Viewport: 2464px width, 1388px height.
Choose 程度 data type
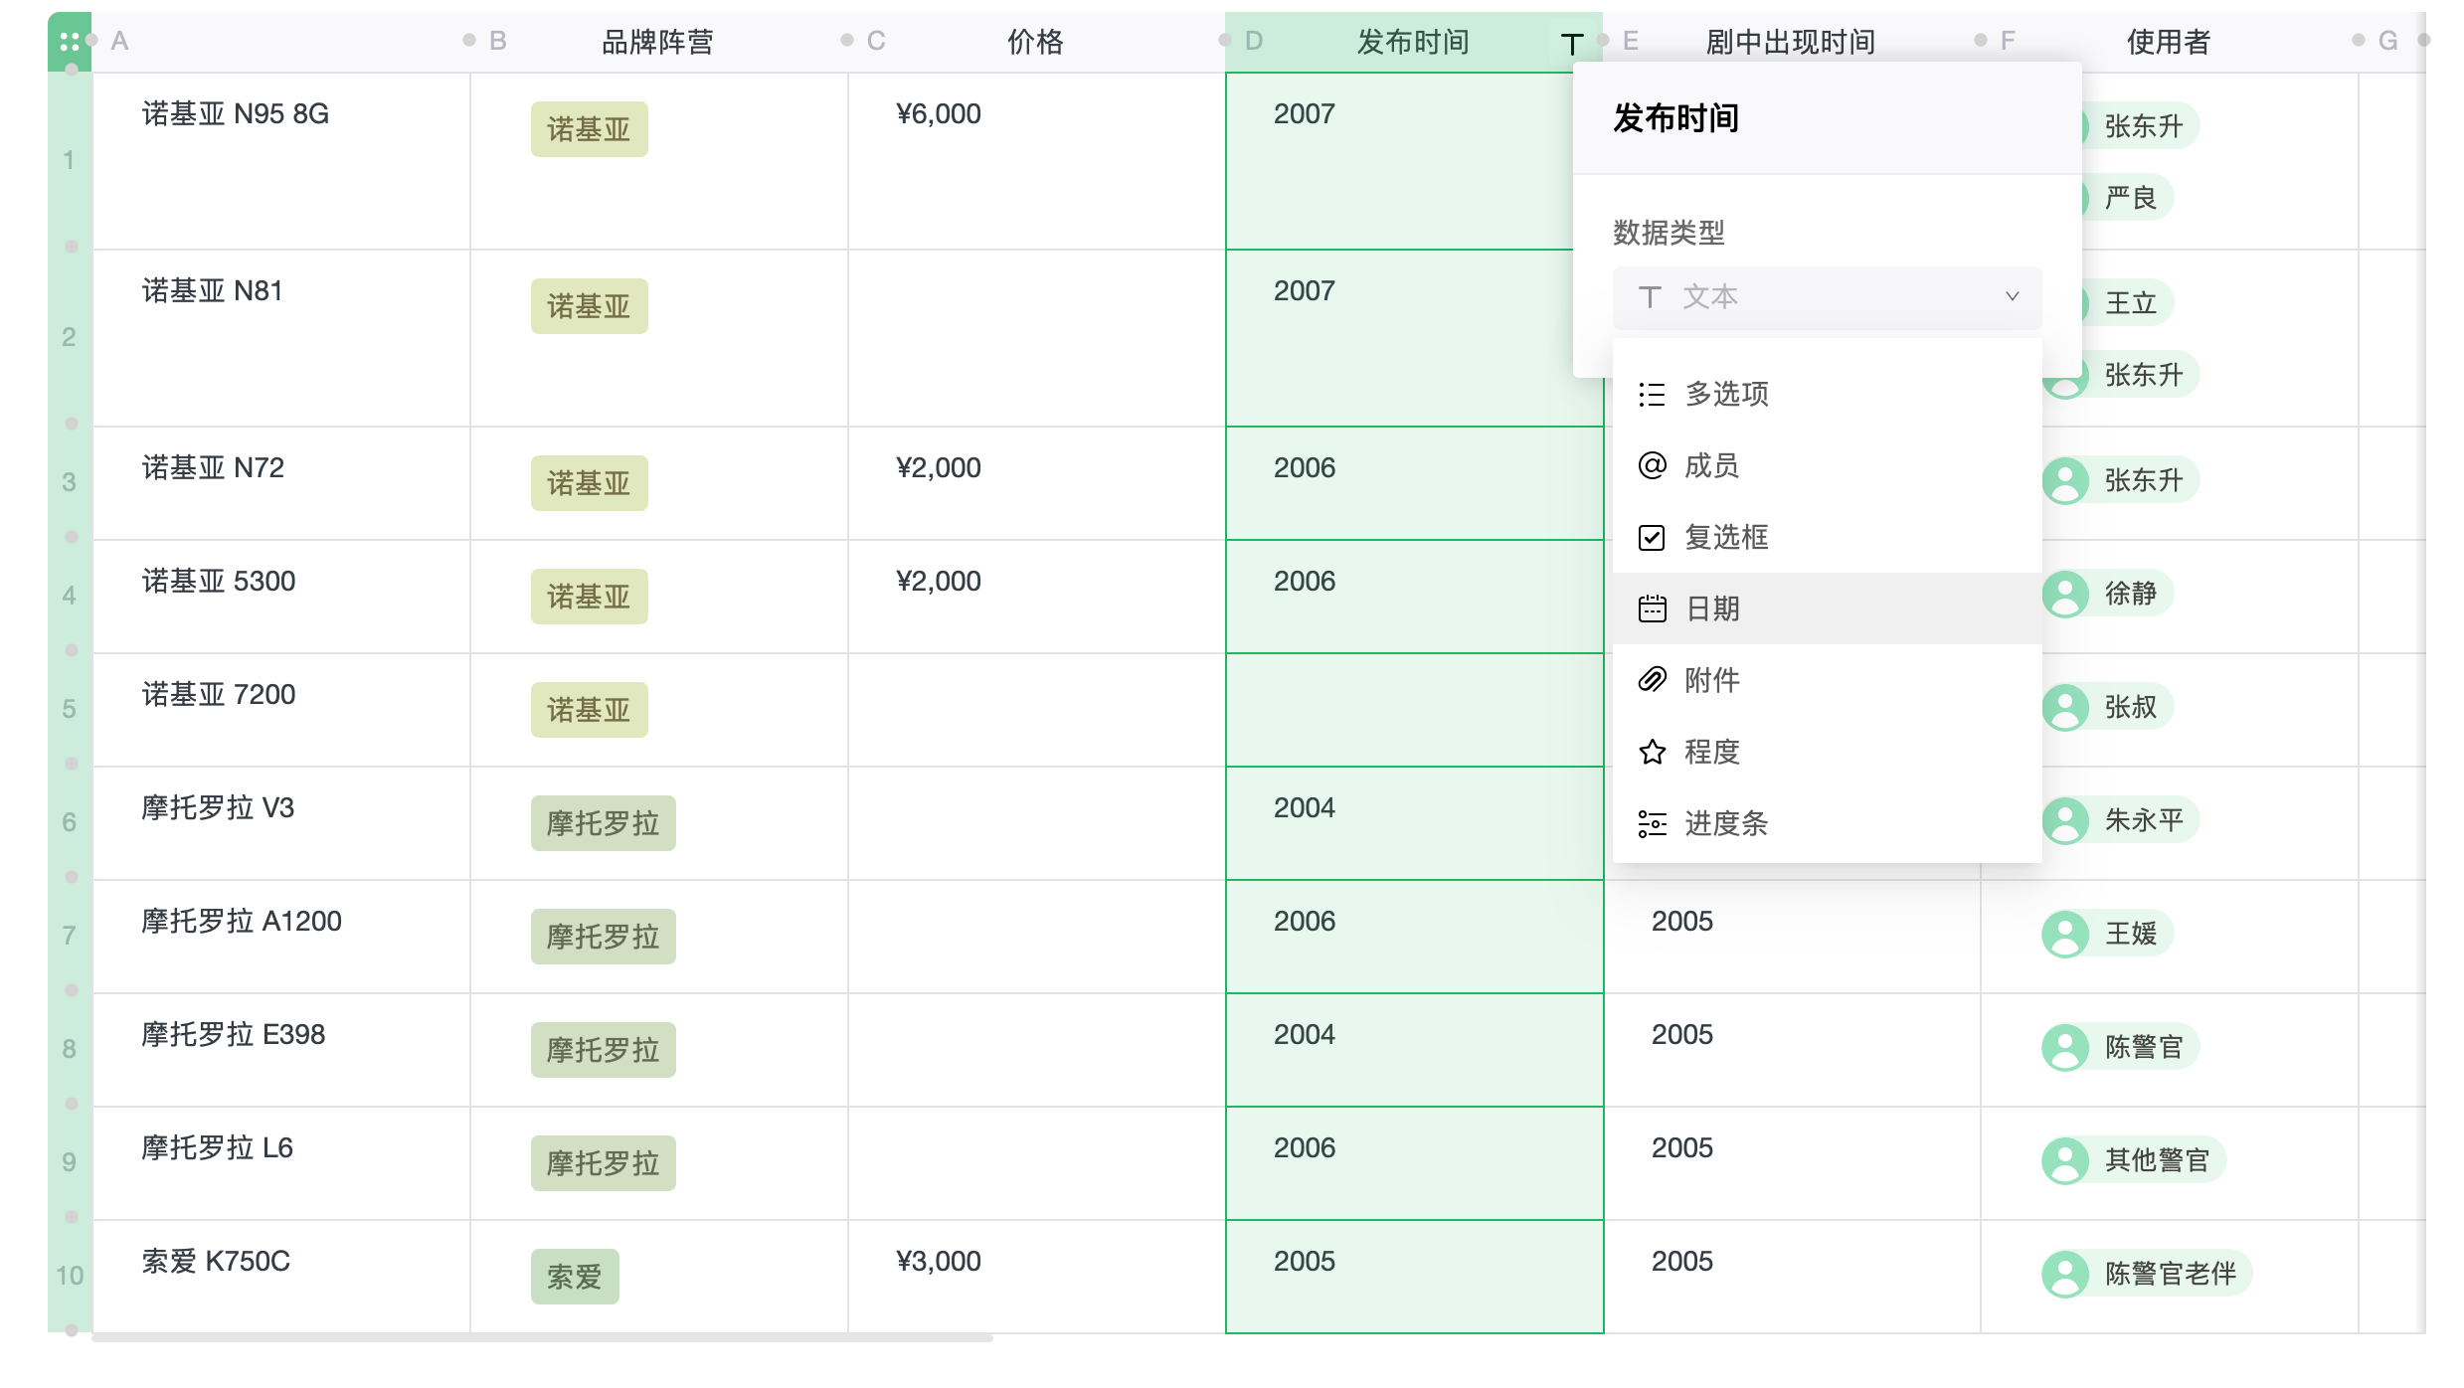click(x=1827, y=752)
